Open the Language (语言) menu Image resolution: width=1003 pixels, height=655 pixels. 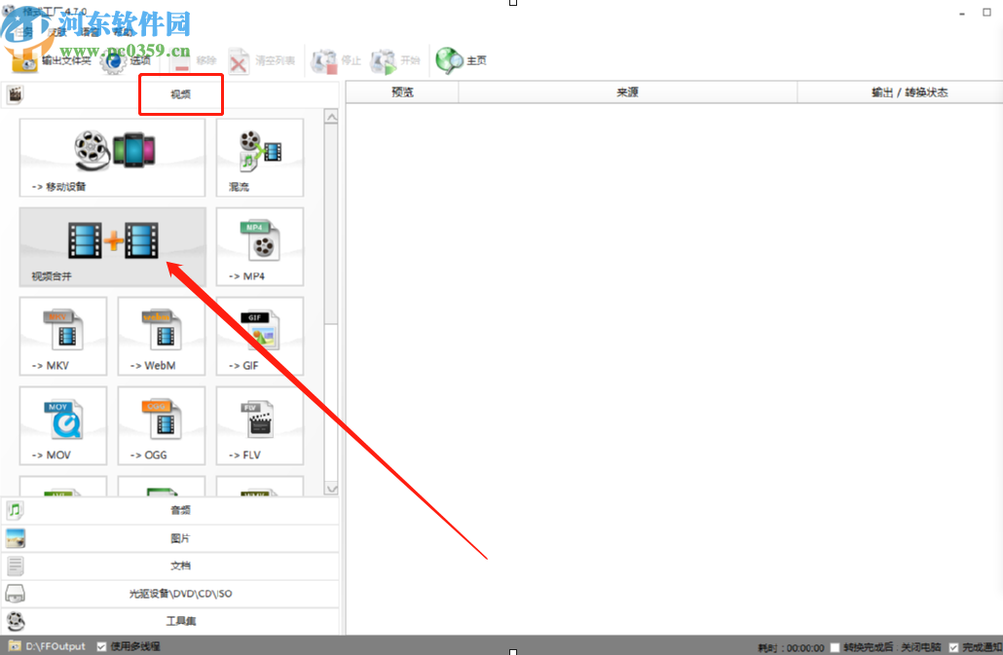pos(90,32)
